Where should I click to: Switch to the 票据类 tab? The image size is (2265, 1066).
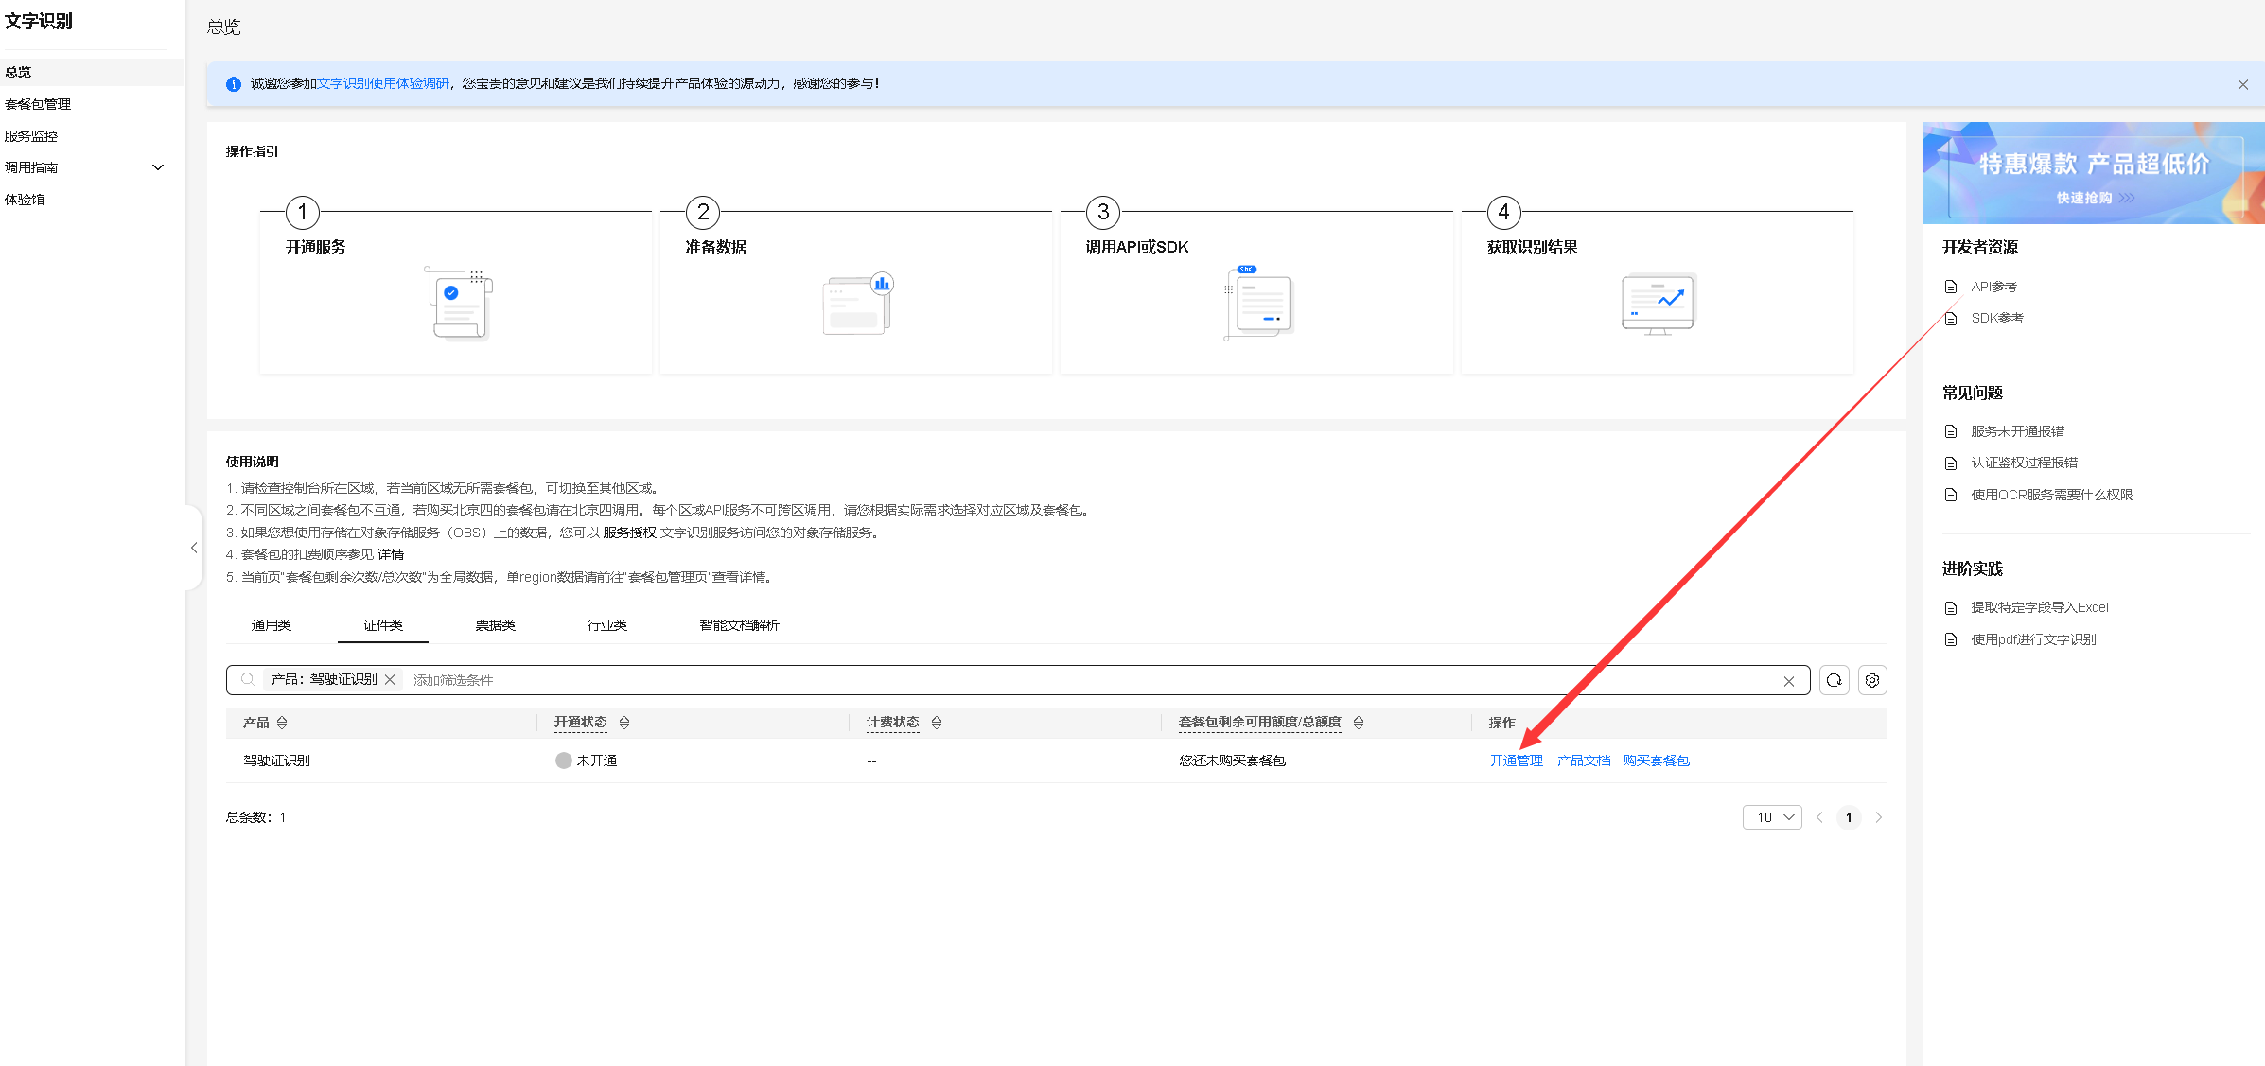coord(495,625)
